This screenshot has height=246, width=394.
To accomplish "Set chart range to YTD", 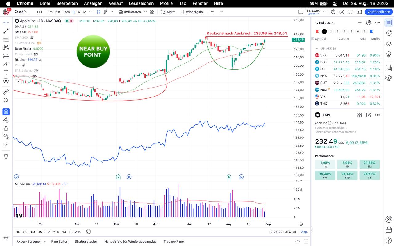I will [x=56, y=232].
